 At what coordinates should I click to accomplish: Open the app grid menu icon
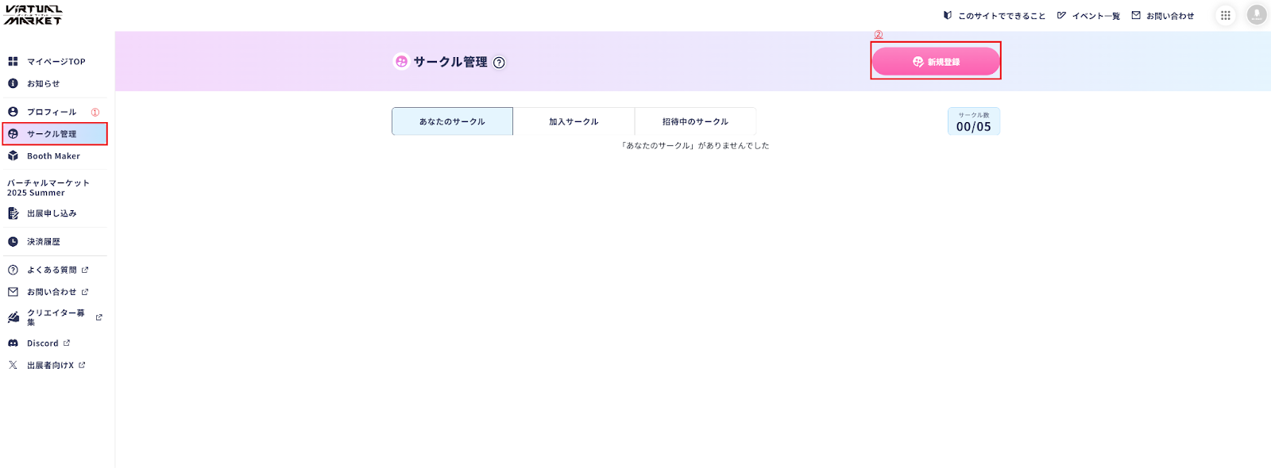point(1226,15)
